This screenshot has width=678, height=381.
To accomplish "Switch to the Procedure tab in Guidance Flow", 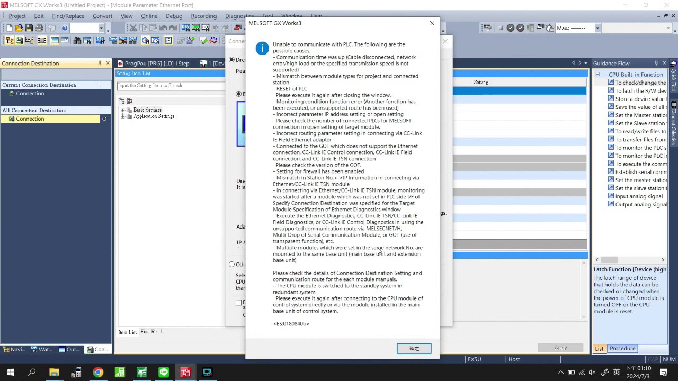I will click(x=622, y=348).
